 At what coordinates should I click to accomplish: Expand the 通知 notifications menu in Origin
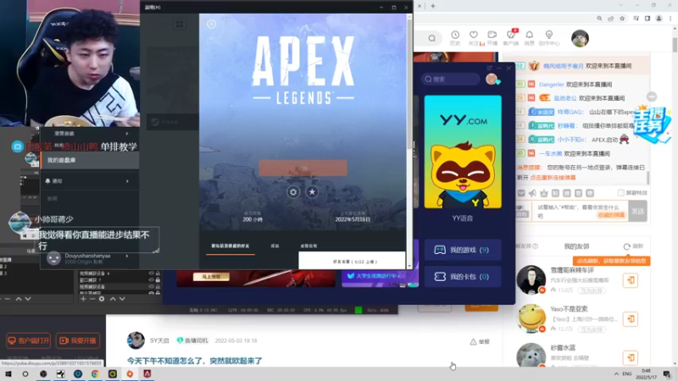pyautogui.click(x=90, y=181)
